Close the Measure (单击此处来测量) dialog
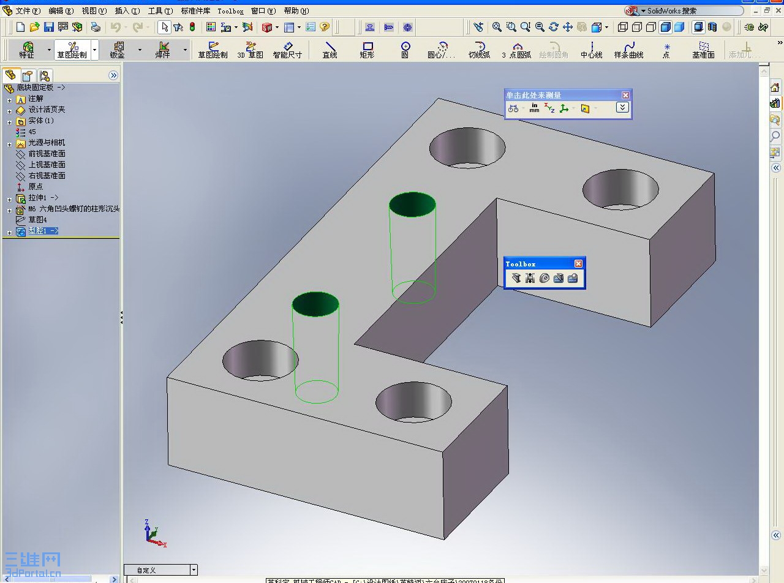This screenshot has width=784, height=583. [625, 95]
